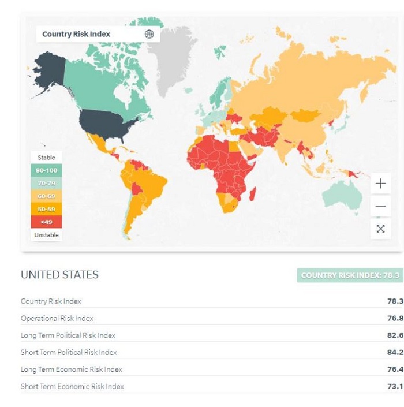
Task: Zoom in on the map
Action: click(x=380, y=184)
